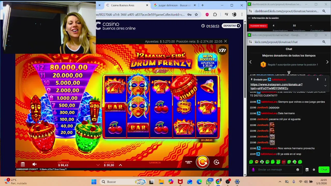Open OBS Studio from the taskbar
This screenshot has width=331, height=186.
coord(228,182)
